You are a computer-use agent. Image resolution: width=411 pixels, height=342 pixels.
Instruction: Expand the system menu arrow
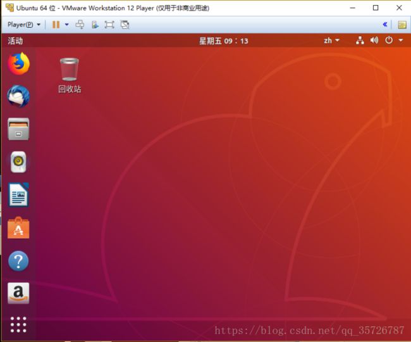[401, 40]
